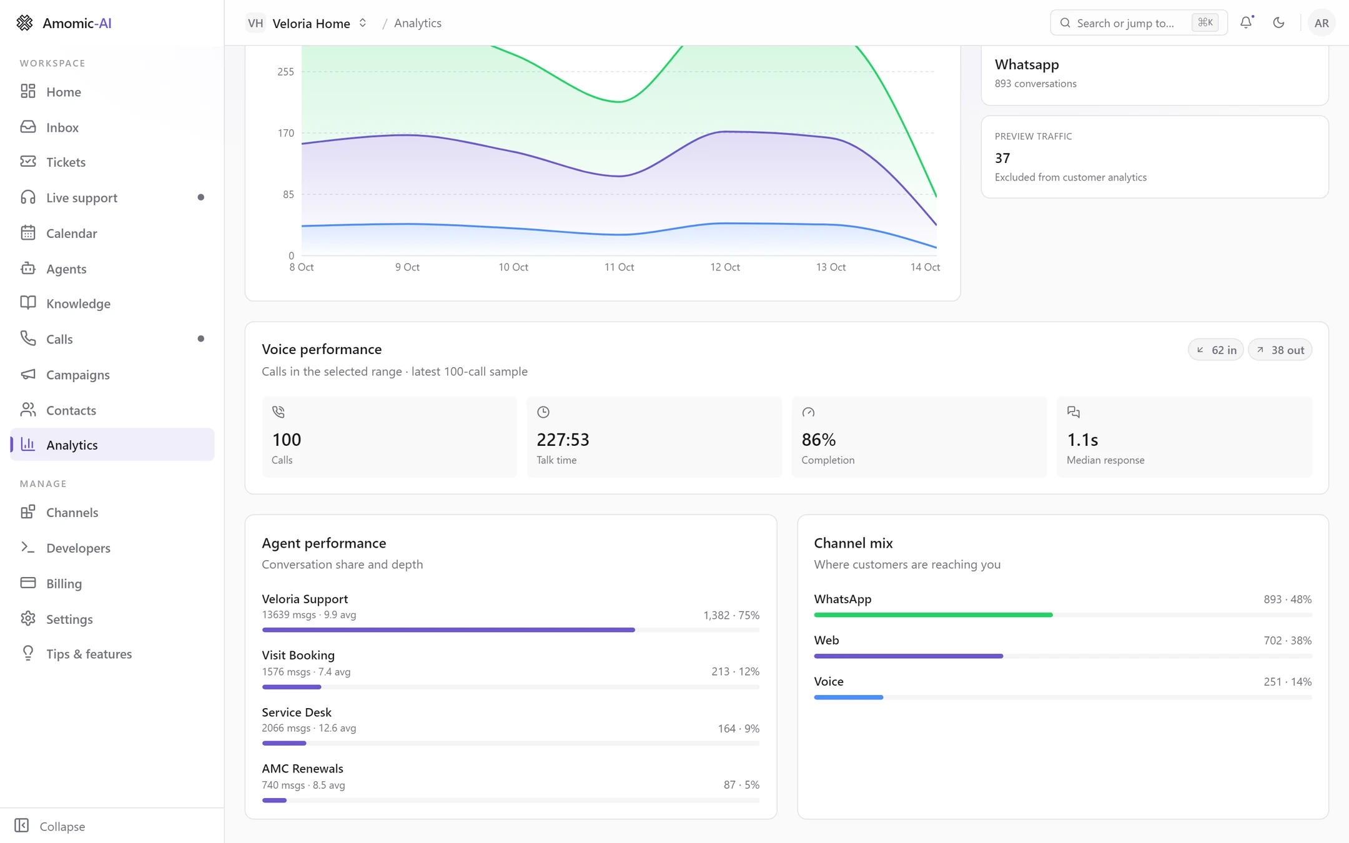
Task: Go to the Analytics breadcrumb
Action: tap(418, 23)
